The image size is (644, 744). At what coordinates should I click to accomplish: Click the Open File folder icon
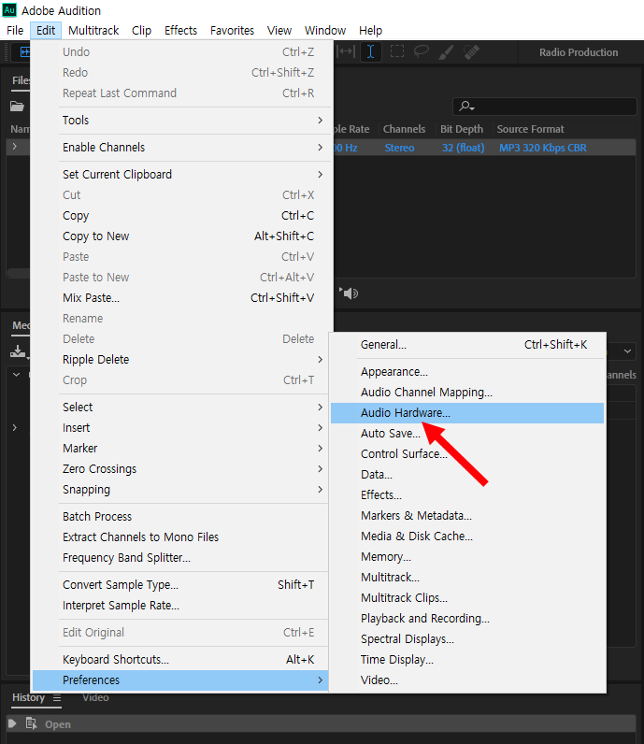[x=17, y=107]
